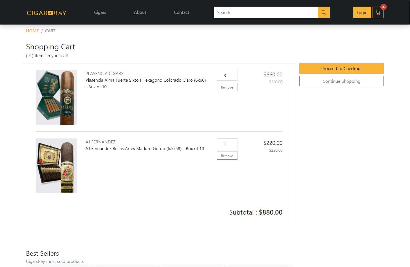
Task: Edit quantity field for AJ Fernandez Bellas Artes
Action: click(x=227, y=144)
